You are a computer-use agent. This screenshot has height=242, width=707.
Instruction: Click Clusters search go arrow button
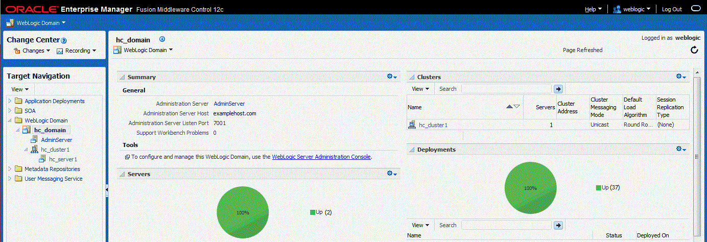[x=558, y=89]
